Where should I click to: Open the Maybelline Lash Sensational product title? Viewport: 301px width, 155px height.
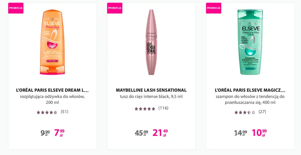pos(151,90)
